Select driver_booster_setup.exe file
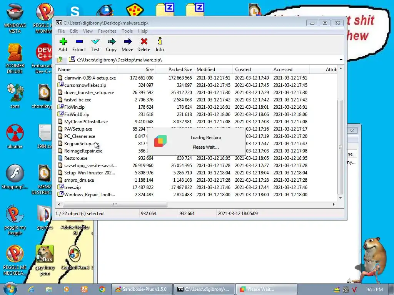The image size is (394, 295). (86, 92)
